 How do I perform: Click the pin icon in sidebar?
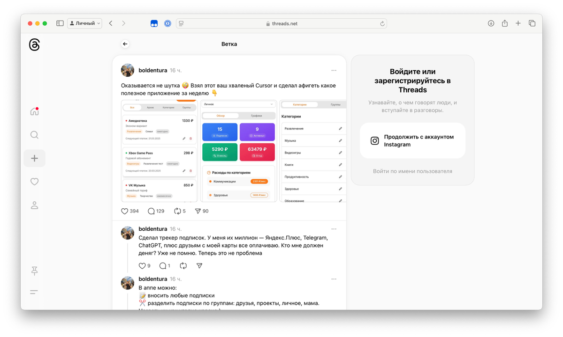pos(34,271)
